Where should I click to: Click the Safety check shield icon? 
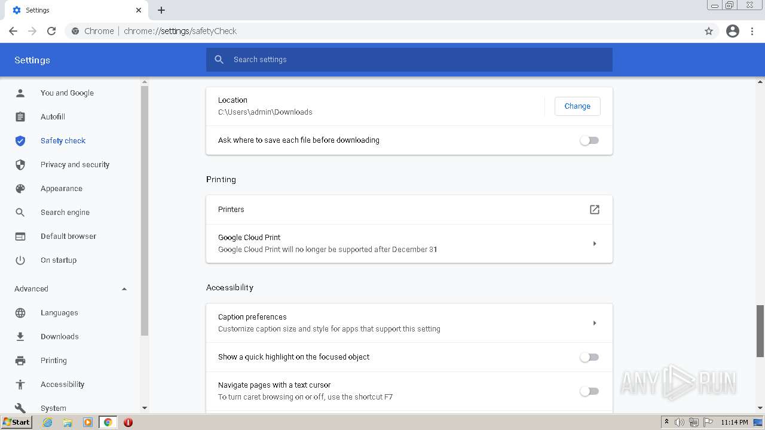pos(20,141)
